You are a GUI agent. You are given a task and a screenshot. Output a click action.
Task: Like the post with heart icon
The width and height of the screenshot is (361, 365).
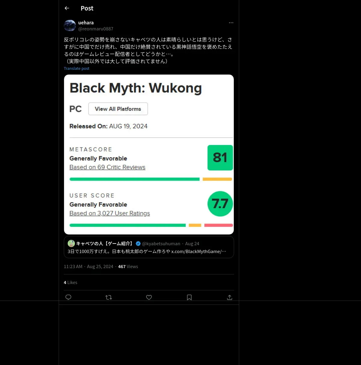point(149,297)
